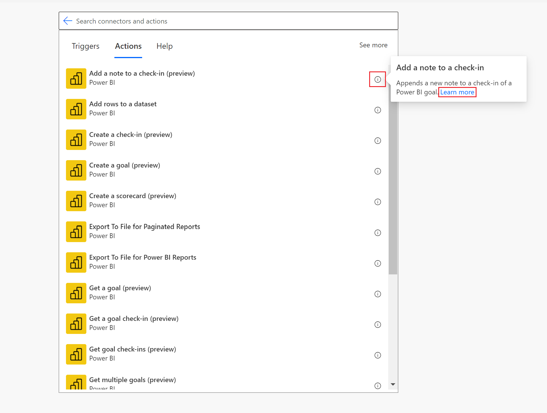Viewport: 547px width, 413px height.
Task: Click the Power BI icon for Get multiple goals
Action: (x=76, y=383)
